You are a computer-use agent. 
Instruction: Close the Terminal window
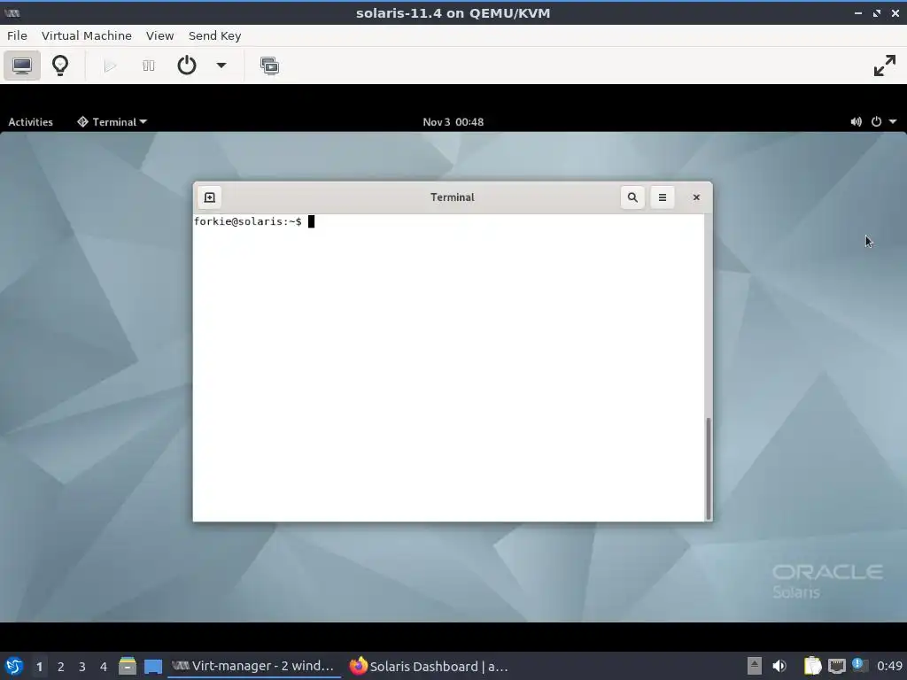696,197
